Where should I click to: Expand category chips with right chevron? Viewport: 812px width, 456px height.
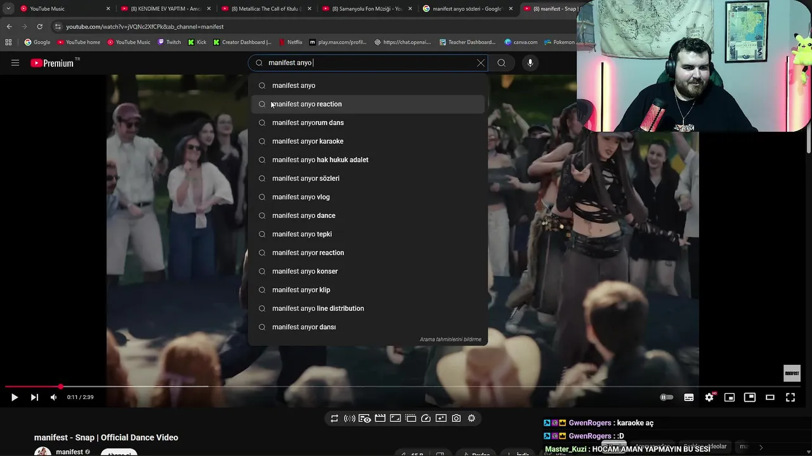(x=761, y=447)
